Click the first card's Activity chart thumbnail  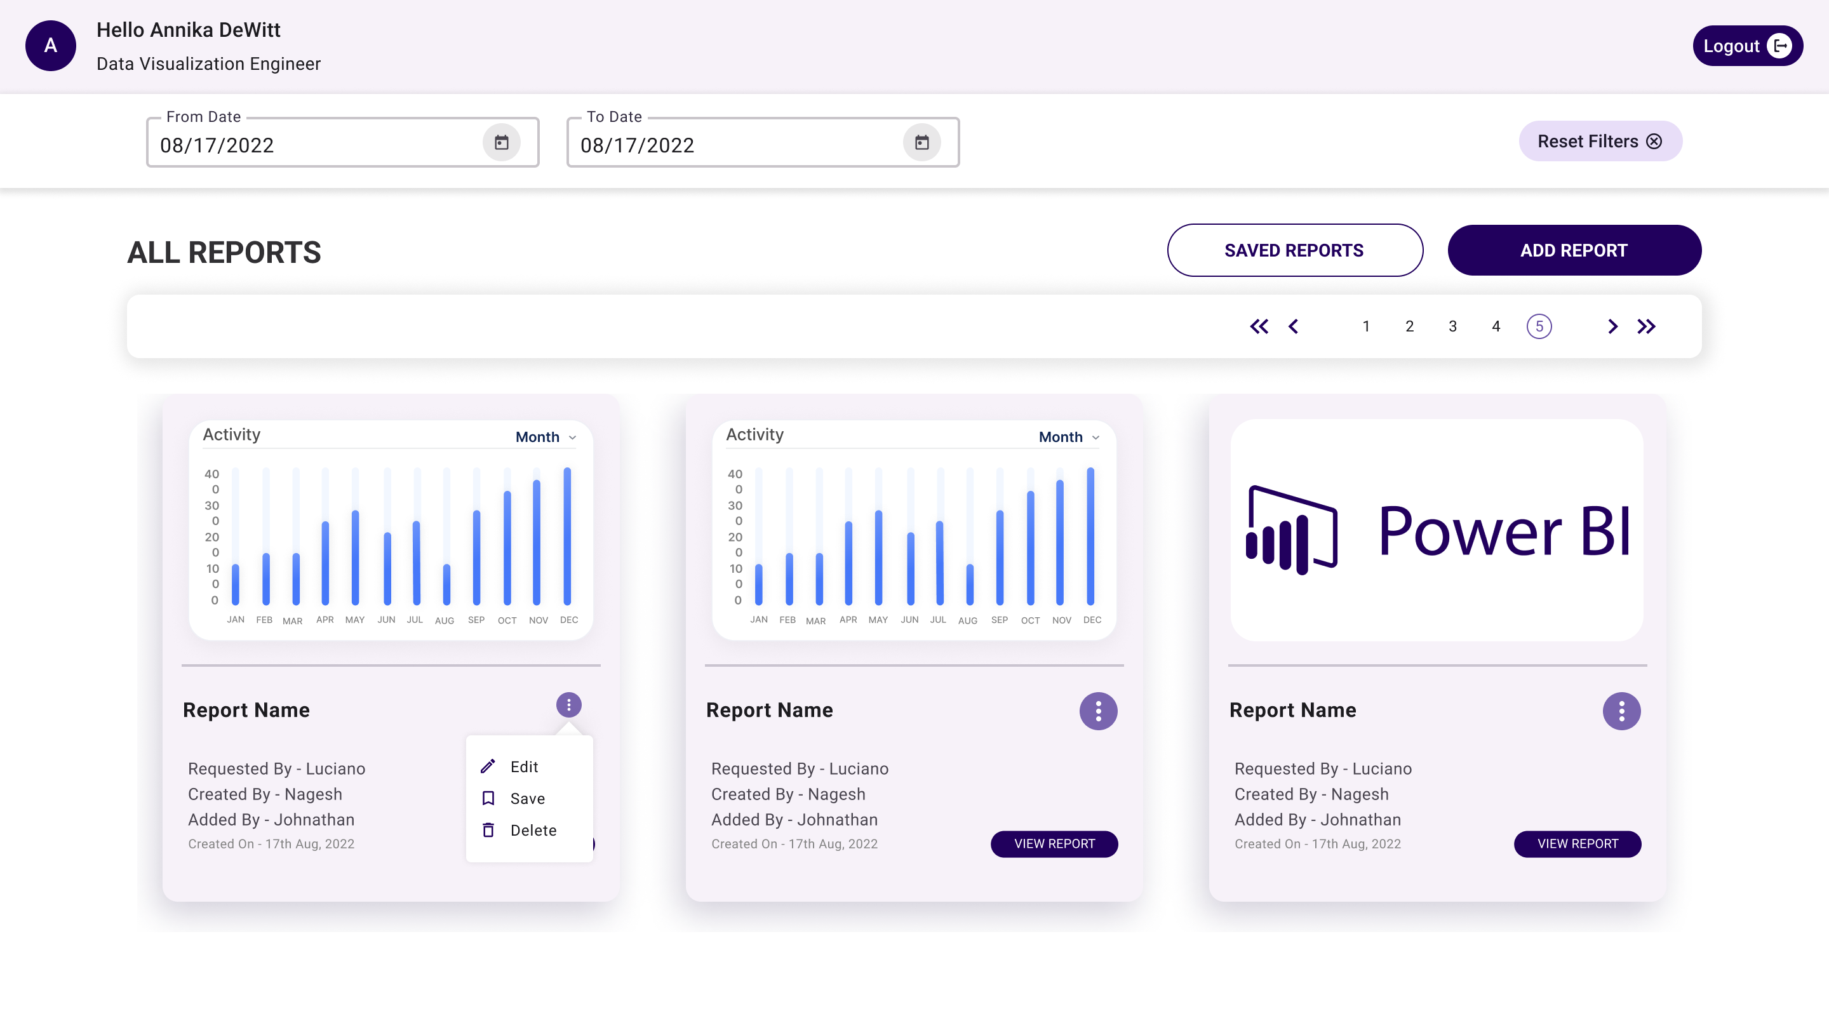(391, 530)
